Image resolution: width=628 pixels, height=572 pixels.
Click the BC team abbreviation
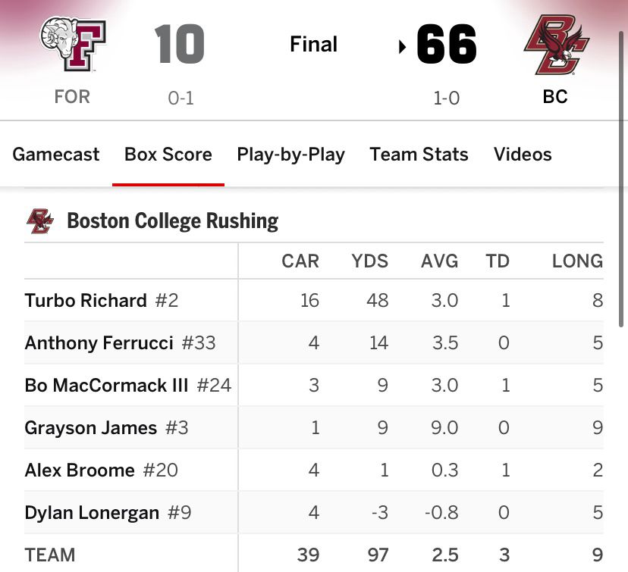(555, 97)
